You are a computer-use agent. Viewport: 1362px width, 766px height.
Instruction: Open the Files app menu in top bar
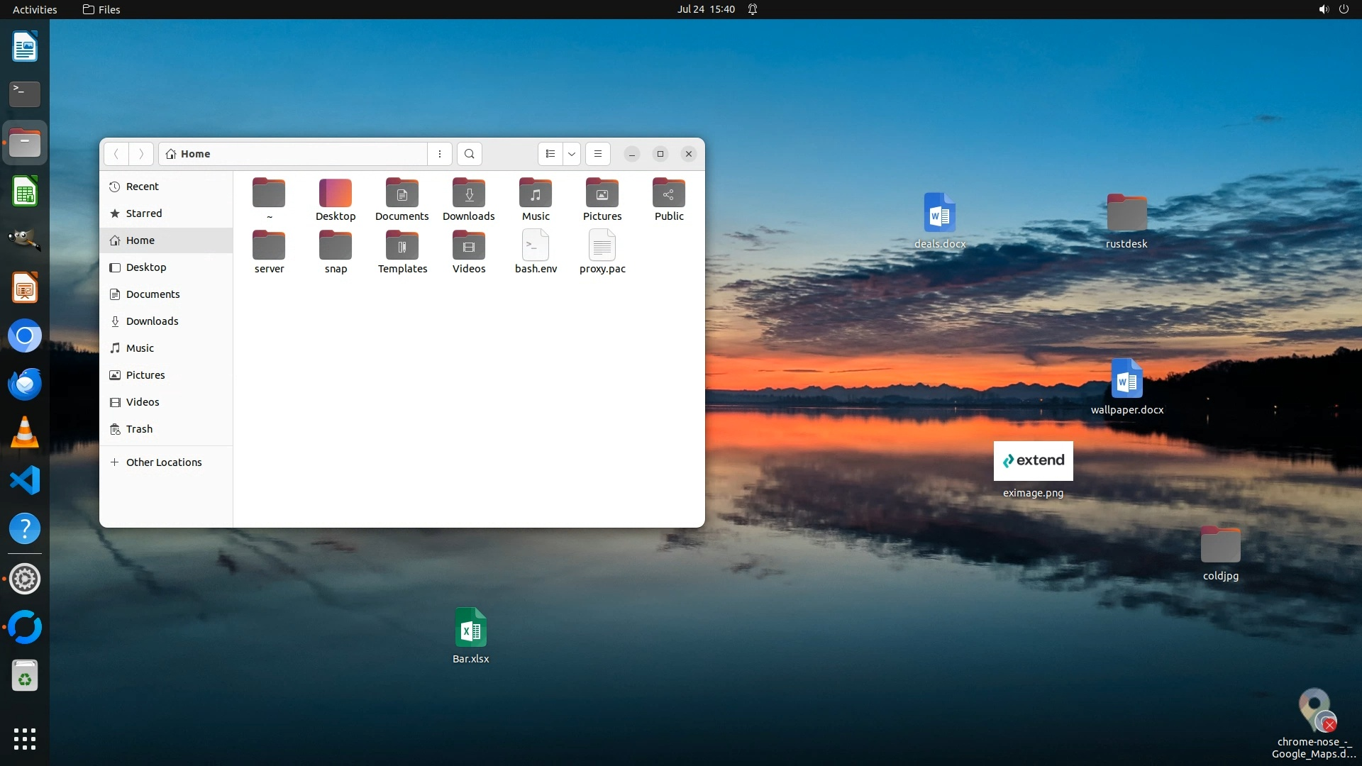101,9
